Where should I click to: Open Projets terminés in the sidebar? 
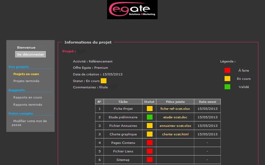click(26, 81)
